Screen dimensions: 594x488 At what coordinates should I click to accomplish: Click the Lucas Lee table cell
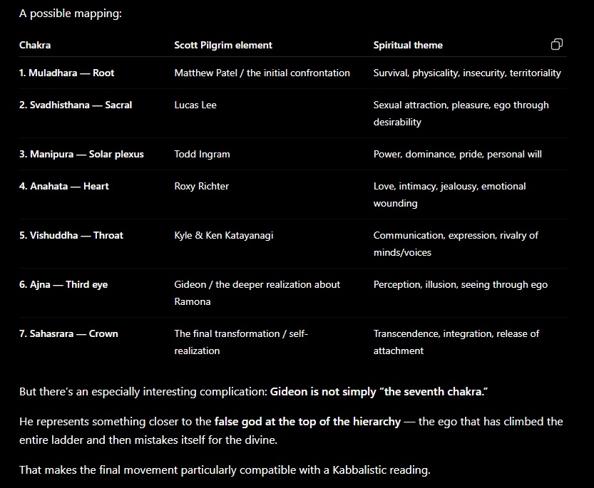[x=195, y=105]
